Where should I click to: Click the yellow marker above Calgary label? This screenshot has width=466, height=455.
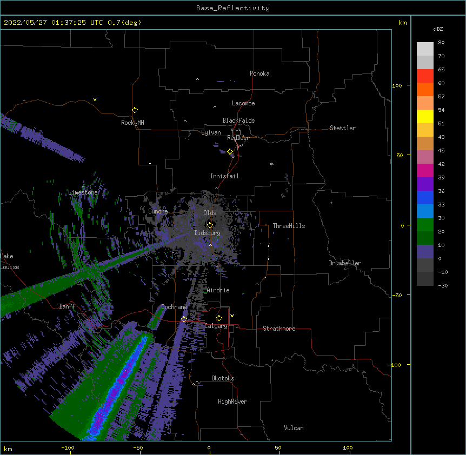pos(219,318)
